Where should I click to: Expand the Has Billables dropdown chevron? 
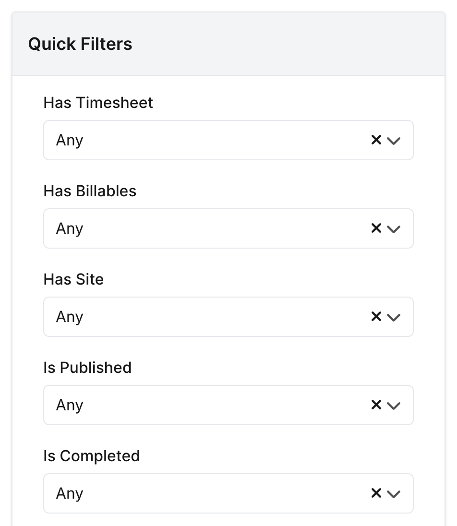[x=394, y=229]
